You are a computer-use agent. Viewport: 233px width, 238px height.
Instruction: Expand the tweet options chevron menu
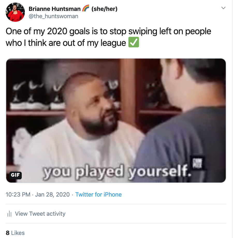[x=223, y=8]
